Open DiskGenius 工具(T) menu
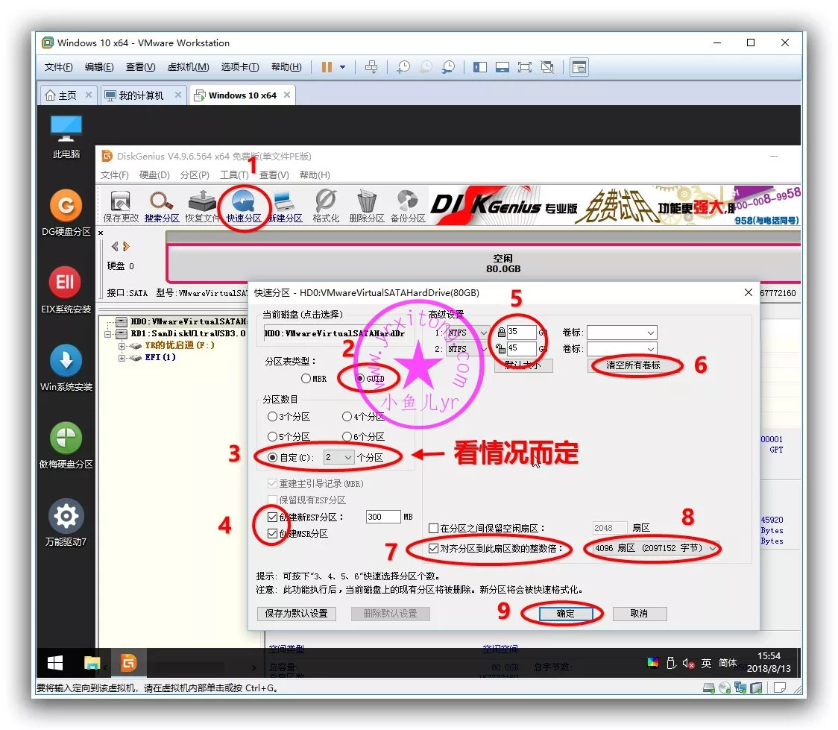 (x=234, y=174)
